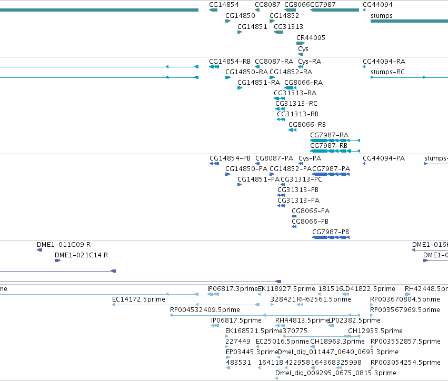The image size is (448, 381).
Task: Click the CG8087-RA transcript label
Action: pyautogui.click(x=274, y=62)
